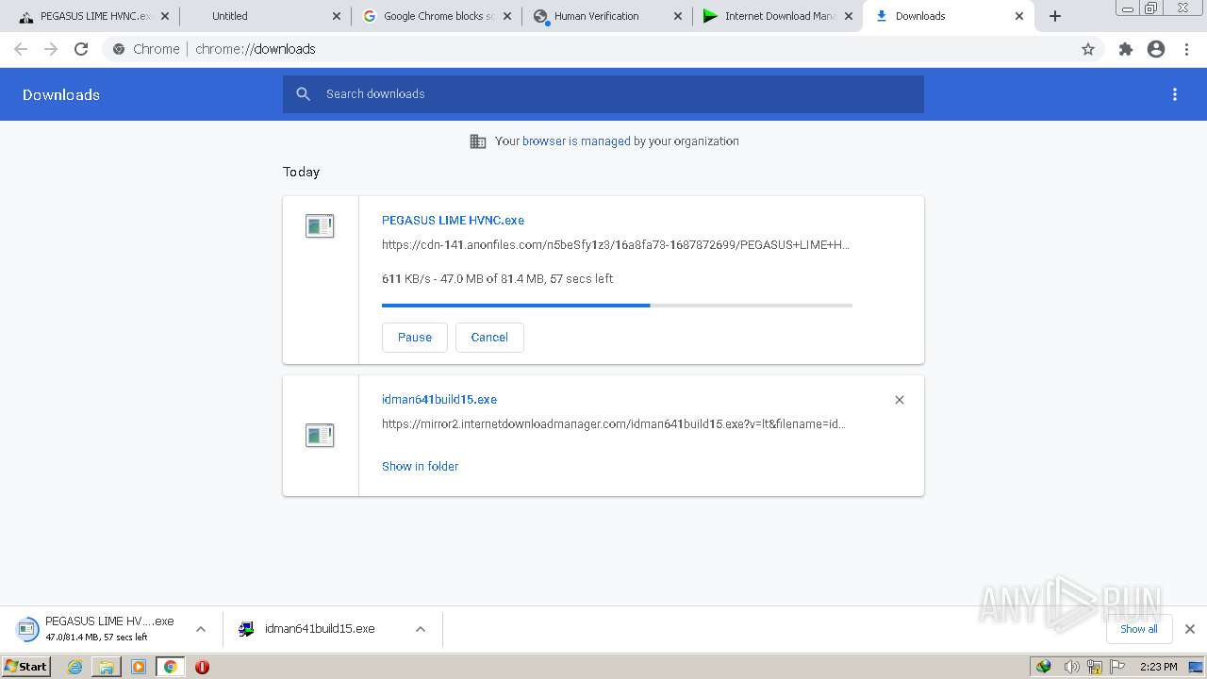Expand options for PEGASUS LIME download shelf item
Screen dimensions: 1207x679
tap(201, 629)
